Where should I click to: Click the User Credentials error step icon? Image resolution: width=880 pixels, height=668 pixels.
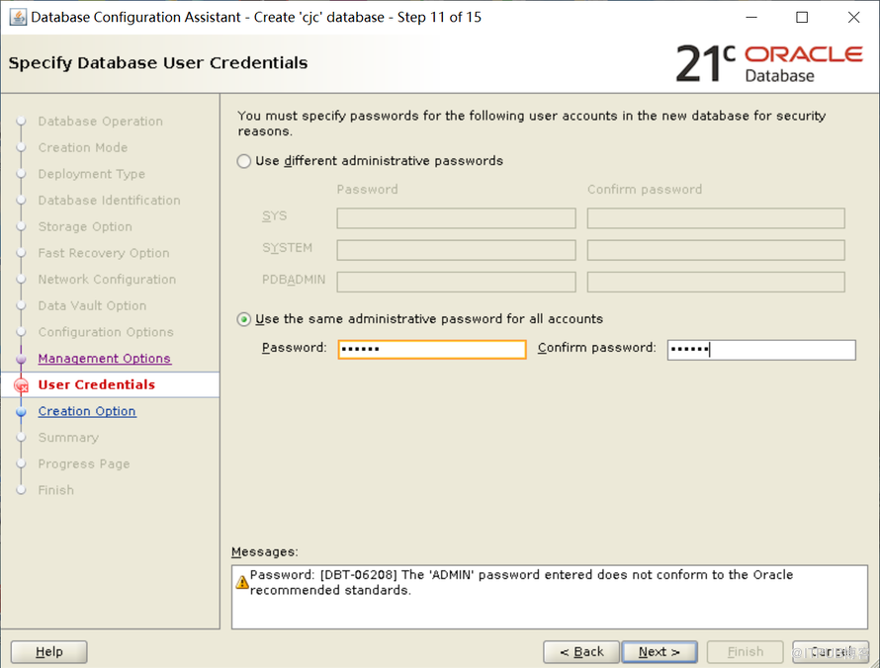(22, 385)
